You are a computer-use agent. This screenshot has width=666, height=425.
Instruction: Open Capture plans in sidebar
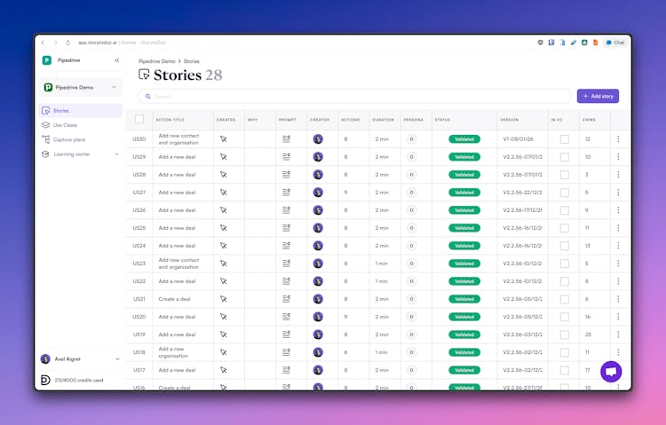(68, 139)
